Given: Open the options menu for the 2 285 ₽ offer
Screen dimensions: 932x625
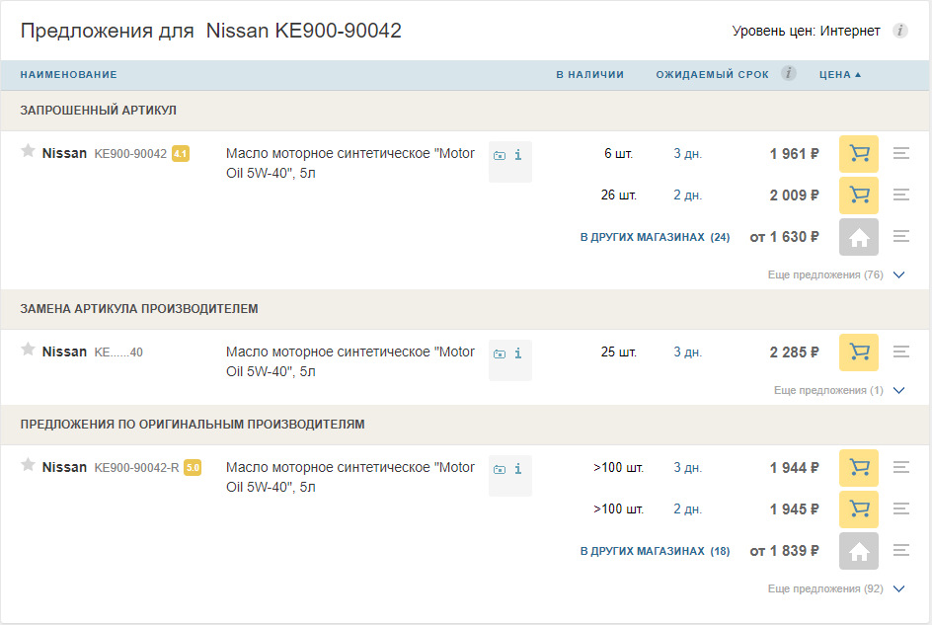Looking at the screenshot, I should (x=901, y=352).
